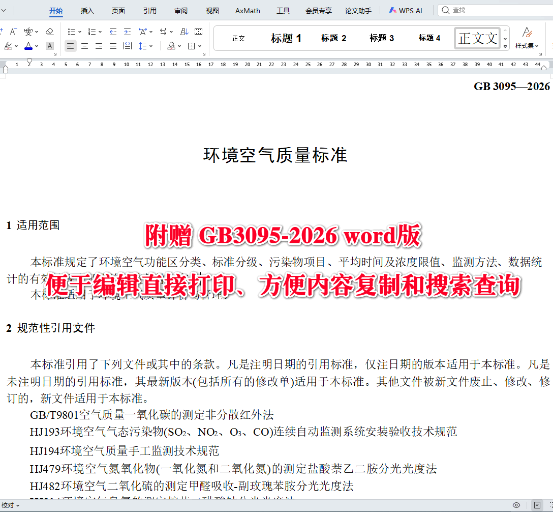The height and width of the screenshot is (512, 553).
Task: Apply a bulleted list
Action: (x=72, y=32)
